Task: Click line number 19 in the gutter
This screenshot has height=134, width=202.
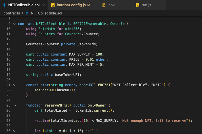Action: click(8, 75)
